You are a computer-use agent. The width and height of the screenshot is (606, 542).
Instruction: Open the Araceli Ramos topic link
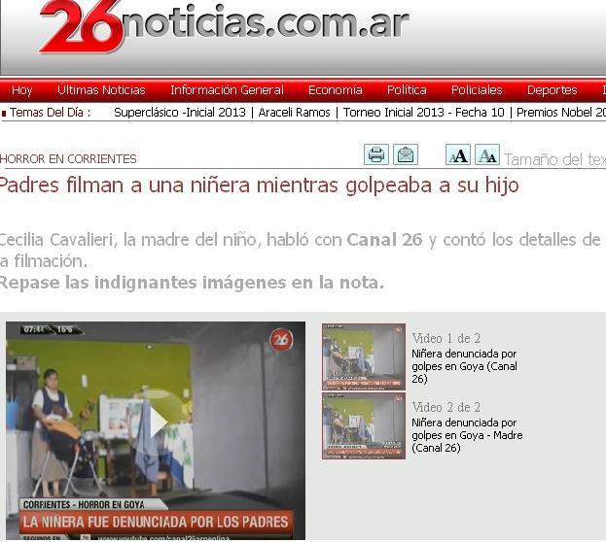click(x=292, y=113)
